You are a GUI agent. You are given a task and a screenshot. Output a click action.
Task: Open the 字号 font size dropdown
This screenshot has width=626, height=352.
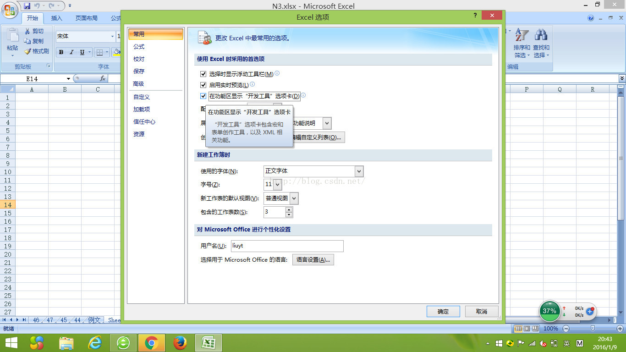[277, 185]
